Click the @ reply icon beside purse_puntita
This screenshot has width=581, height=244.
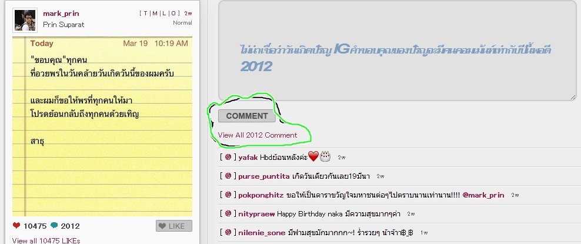point(228,176)
